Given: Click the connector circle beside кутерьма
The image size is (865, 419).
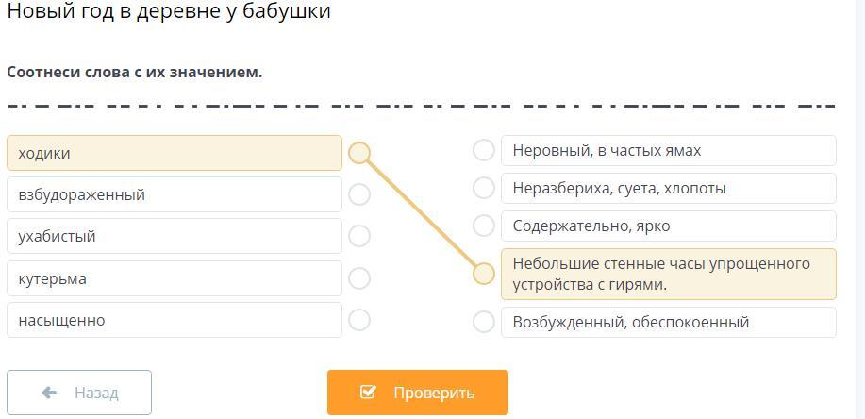Looking at the screenshot, I should [x=359, y=278].
